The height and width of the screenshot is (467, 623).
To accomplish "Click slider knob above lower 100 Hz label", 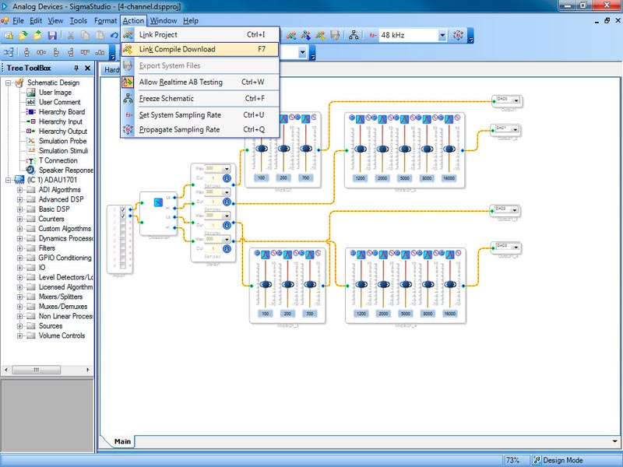I will pyautogui.click(x=266, y=284).
